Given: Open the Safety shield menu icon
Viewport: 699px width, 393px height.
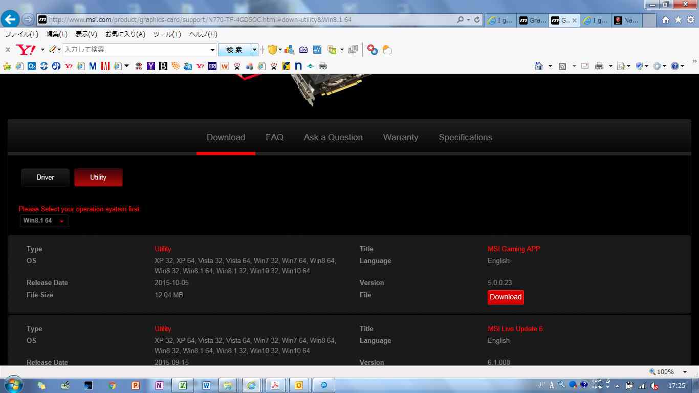Looking at the screenshot, I should 639,66.
